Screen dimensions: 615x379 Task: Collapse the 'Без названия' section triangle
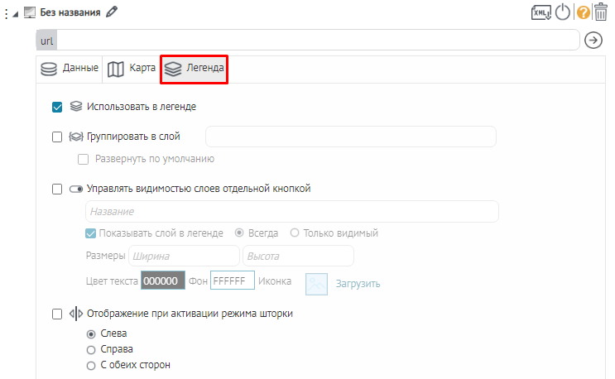coord(17,14)
